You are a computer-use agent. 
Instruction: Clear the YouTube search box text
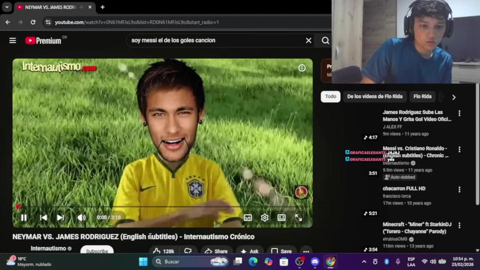308,40
